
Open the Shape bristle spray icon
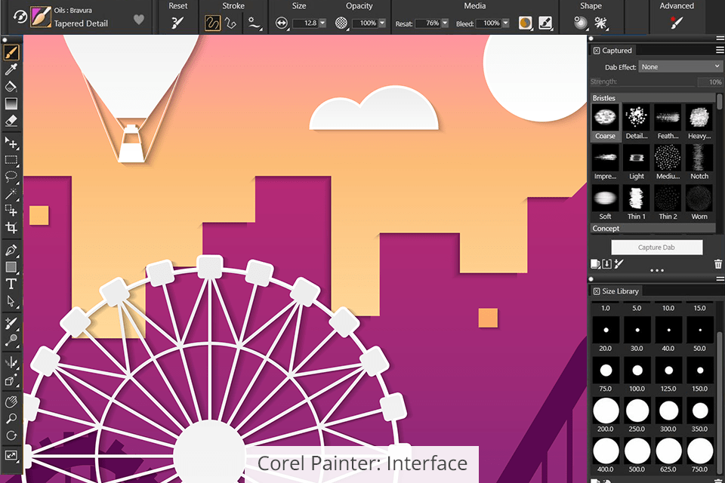click(x=600, y=23)
